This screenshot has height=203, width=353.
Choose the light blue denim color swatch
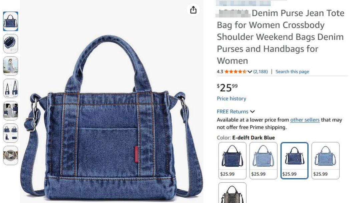point(263,160)
